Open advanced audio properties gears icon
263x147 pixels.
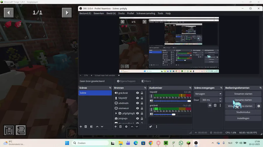(x=150, y=127)
